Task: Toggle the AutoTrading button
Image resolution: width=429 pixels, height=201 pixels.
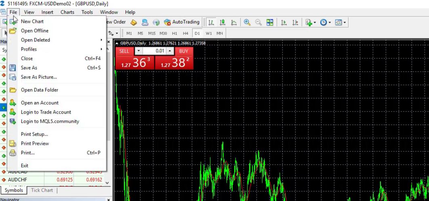Action: [182, 22]
